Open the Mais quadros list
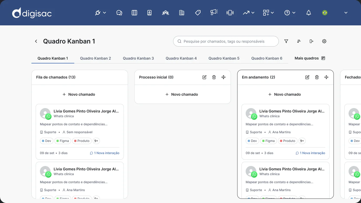The image size is (361, 203). pos(310,58)
